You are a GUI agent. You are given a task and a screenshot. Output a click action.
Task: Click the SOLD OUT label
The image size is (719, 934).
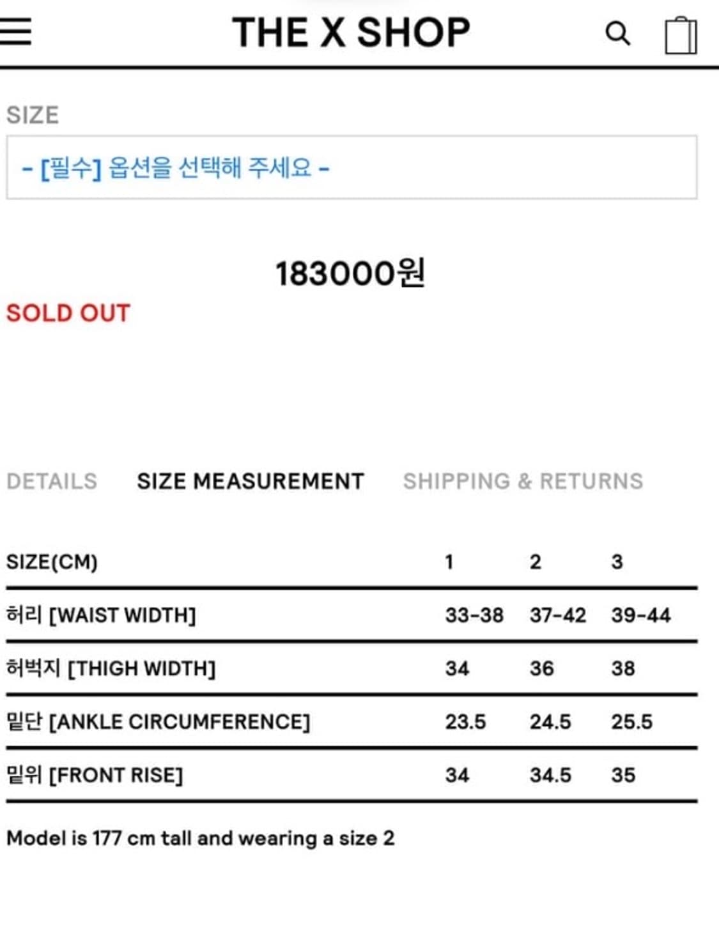[66, 313]
